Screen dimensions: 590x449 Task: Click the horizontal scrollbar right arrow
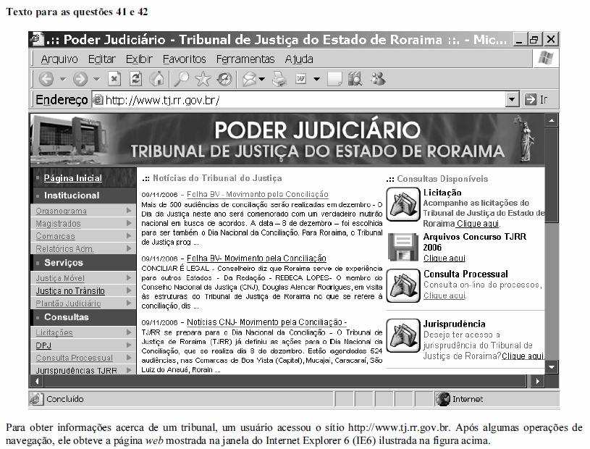(x=539, y=379)
